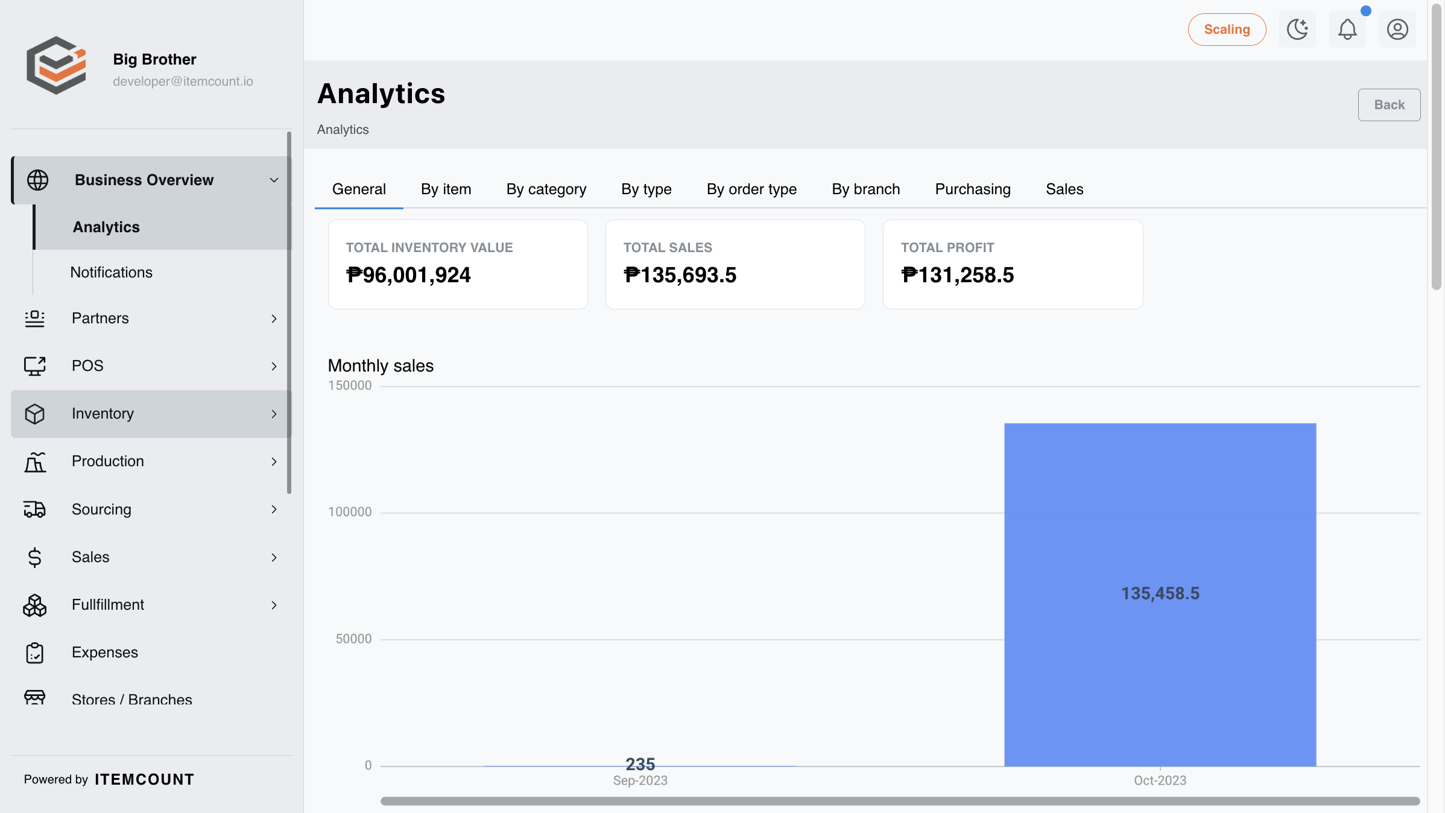Expand the Sourcing chevron
This screenshot has width=1445, height=813.
[274, 509]
